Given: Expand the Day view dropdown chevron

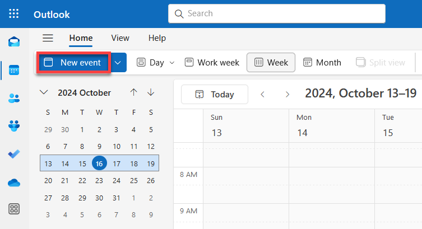Looking at the screenshot, I should pyautogui.click(x=172, y=63).
